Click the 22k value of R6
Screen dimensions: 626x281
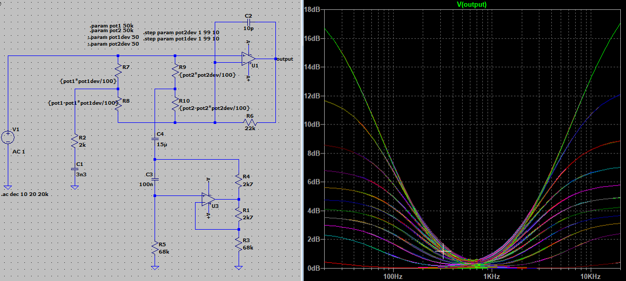250,129
